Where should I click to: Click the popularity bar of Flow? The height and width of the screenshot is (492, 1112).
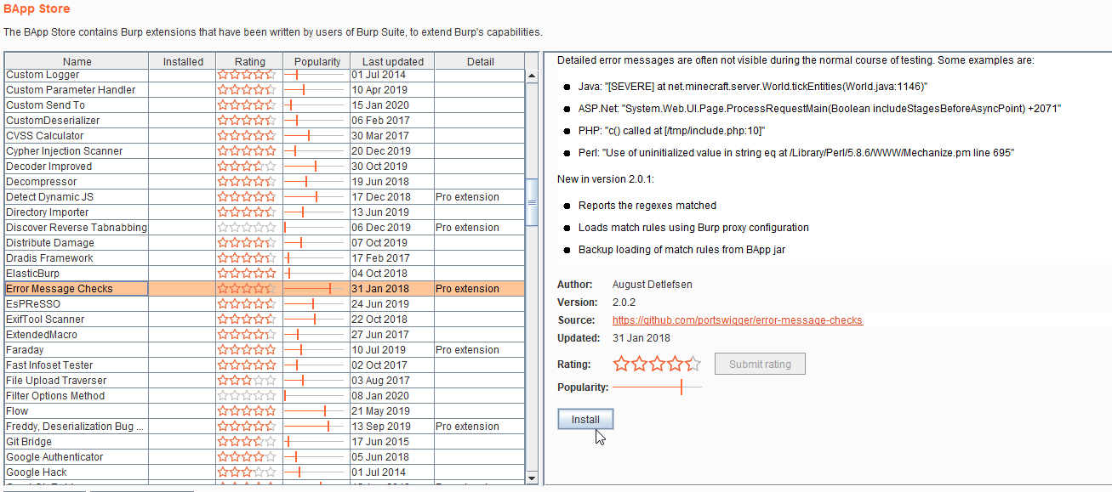coord(316,411)
